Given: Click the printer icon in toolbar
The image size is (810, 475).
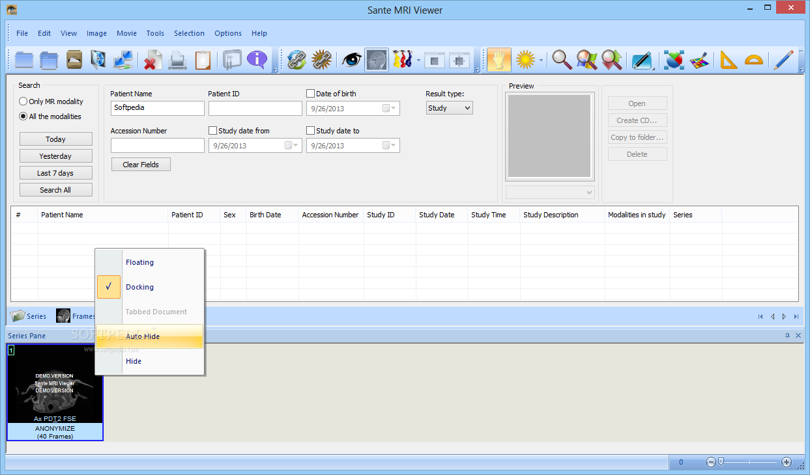Looking at the screenshot, I should [177, 60].
